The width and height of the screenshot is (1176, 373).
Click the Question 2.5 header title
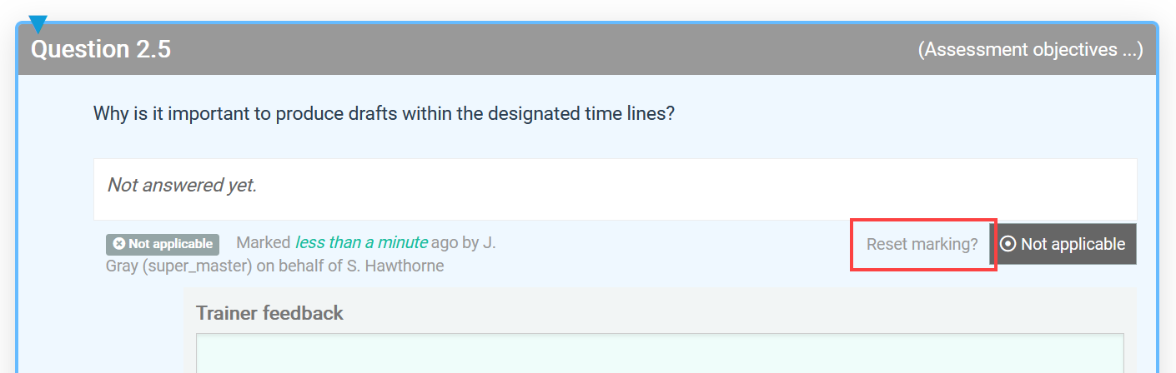pos(101,49)
